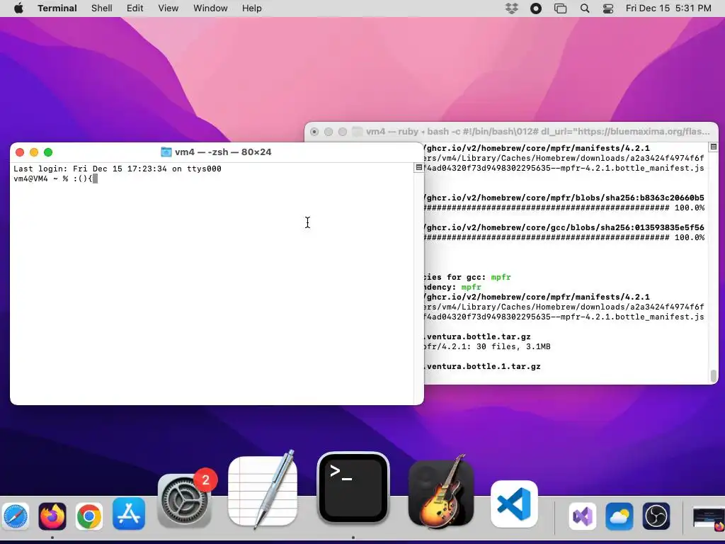The height and width of the screenshot is (544, 725).
Task: Click the gcc blobs sha256 URL line
Action: (x=564, y=227)
